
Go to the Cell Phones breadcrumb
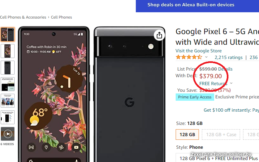click(61, 17)
